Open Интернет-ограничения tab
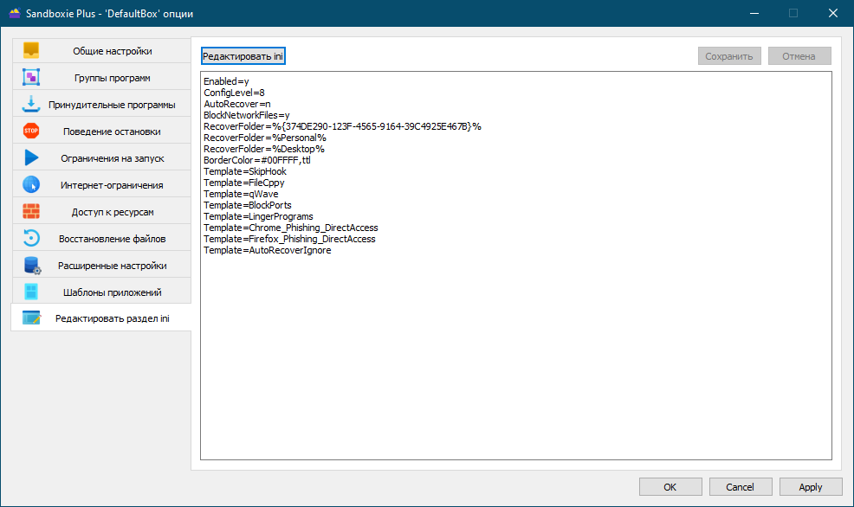The height and width of the screenshot is (507, 854). [x=102, y=185]
